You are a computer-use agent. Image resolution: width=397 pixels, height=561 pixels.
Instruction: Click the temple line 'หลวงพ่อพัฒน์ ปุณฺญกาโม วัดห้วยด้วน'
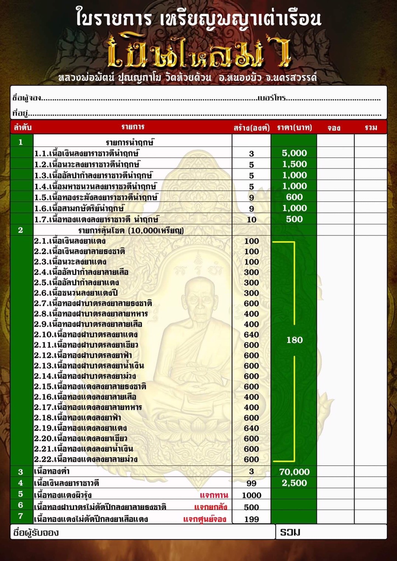click(x=135, y=77)
